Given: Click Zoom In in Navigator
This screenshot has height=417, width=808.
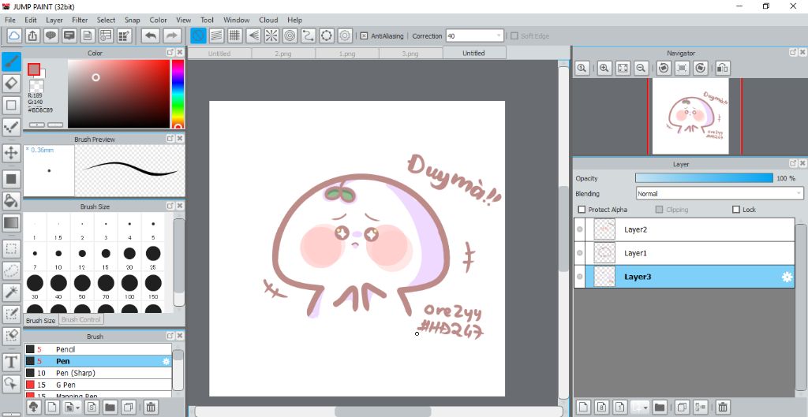Looking at the screenshot, I should (x=604, y=68).
